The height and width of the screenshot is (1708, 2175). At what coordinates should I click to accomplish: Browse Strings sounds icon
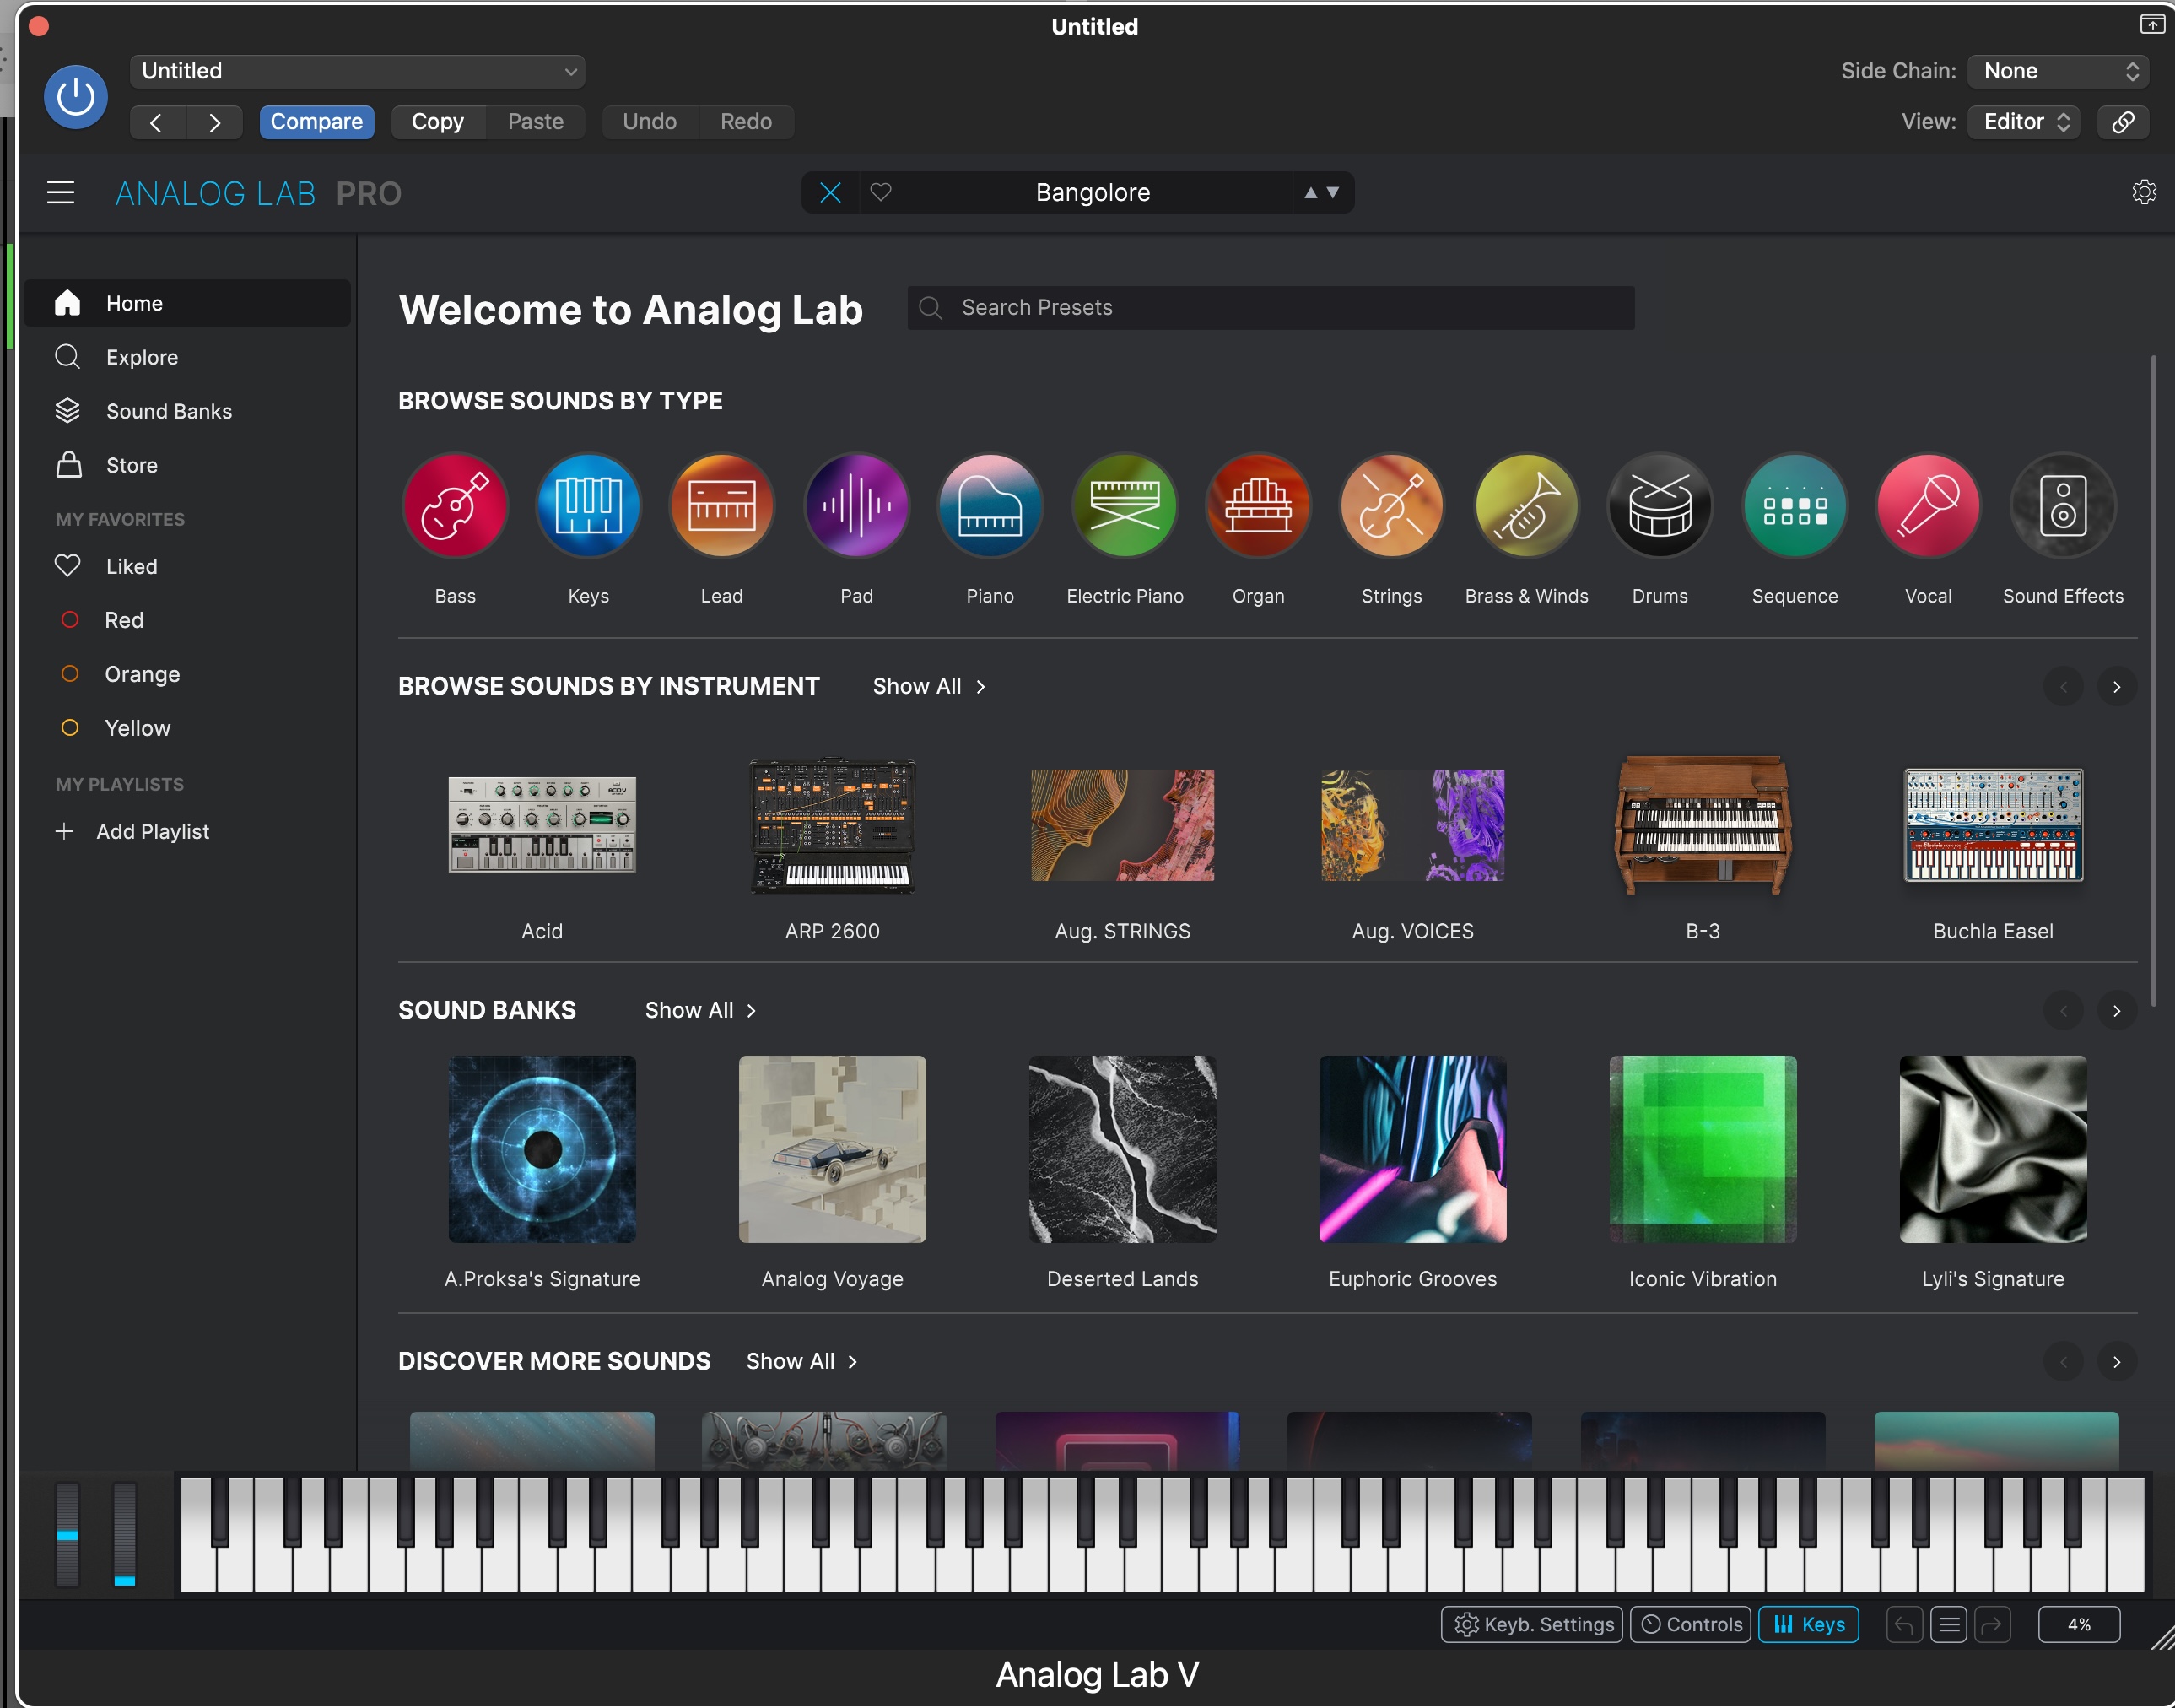[x=1391, y=506]
